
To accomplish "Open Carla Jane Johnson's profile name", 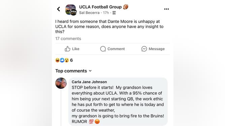I will [89, 82].
